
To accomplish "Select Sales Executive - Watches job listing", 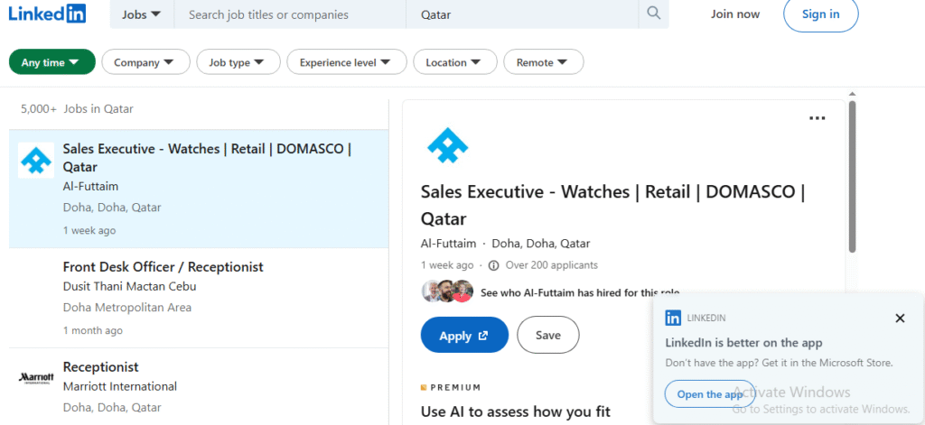I will coord(199,189).
